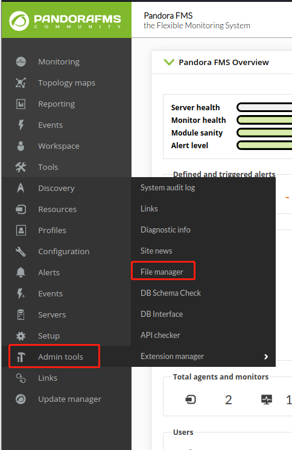Screen dimensions: 292x450
Task: Open the Servers icon in sidebar
Action: pyautogui.click(x=21, y=314)
